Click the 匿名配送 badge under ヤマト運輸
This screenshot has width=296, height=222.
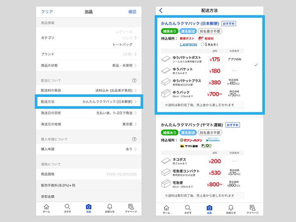[x=188, y=132]
